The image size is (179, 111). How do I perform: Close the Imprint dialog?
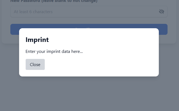tap(35, 64)
